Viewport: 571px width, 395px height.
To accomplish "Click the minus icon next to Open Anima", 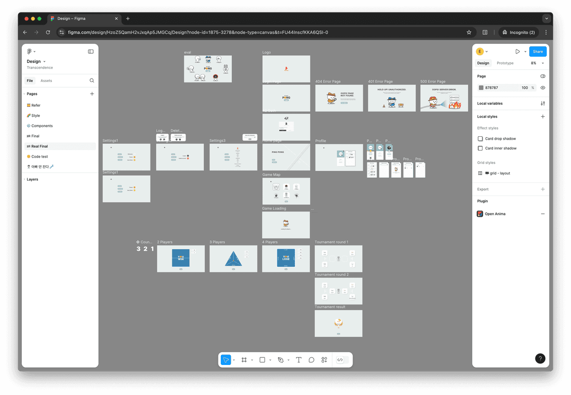I will pos(543,214).
